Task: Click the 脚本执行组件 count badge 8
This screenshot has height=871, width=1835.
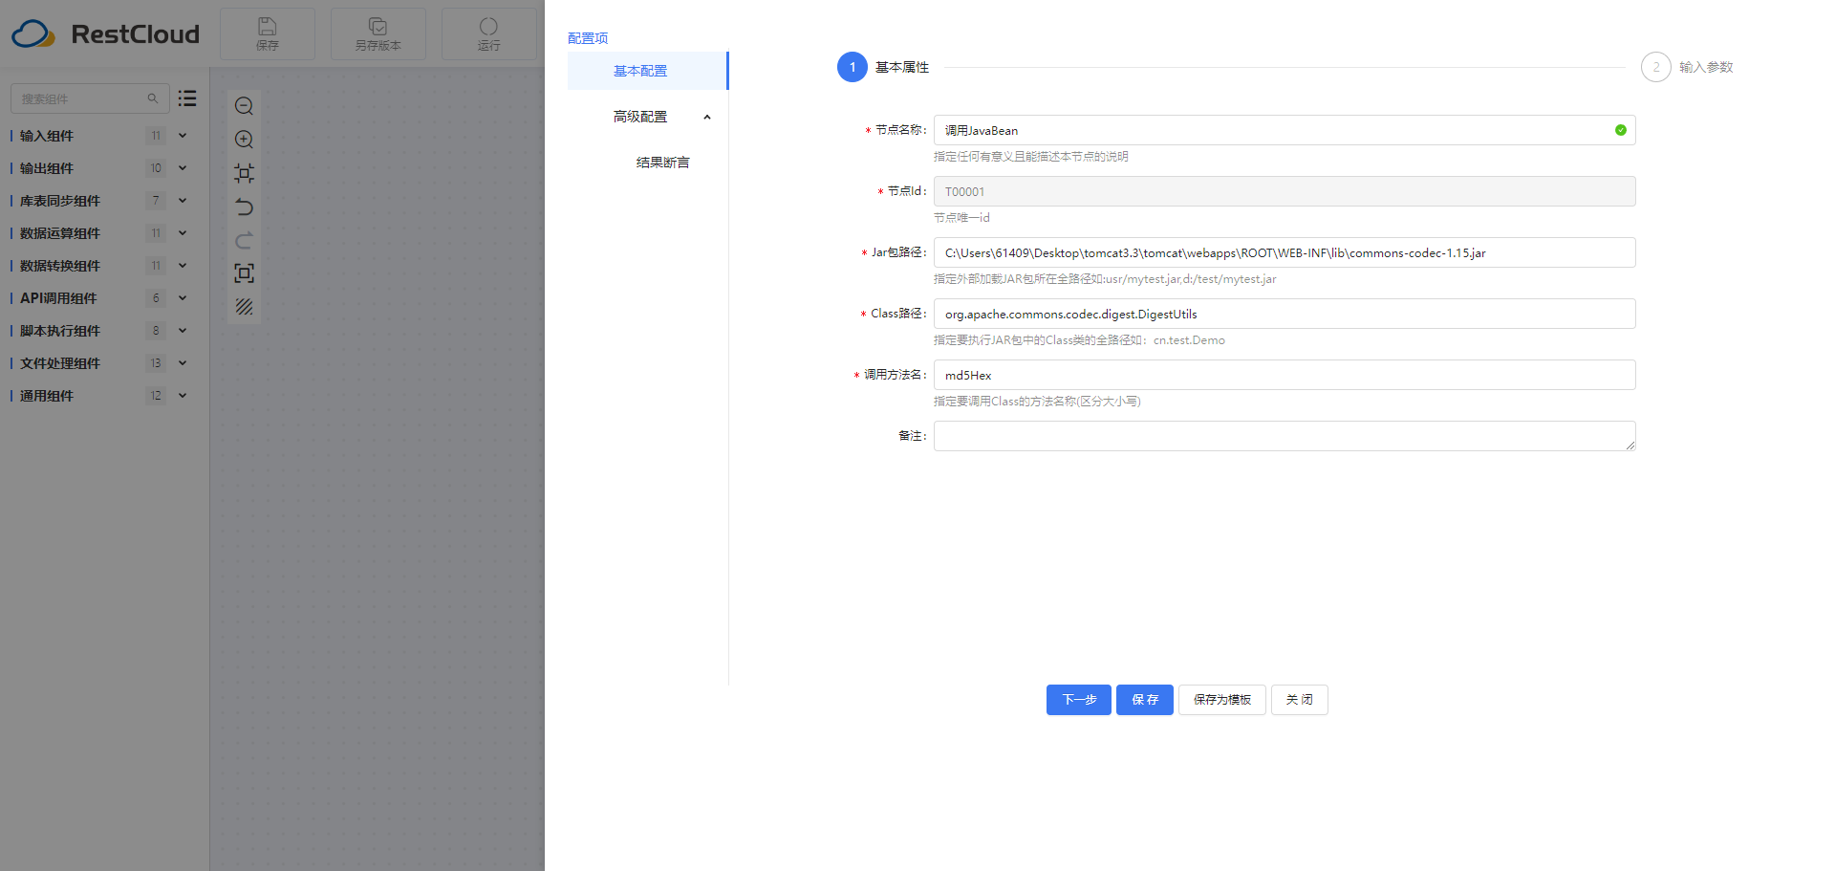Action: pyautogui.click(x=156, y=331)
